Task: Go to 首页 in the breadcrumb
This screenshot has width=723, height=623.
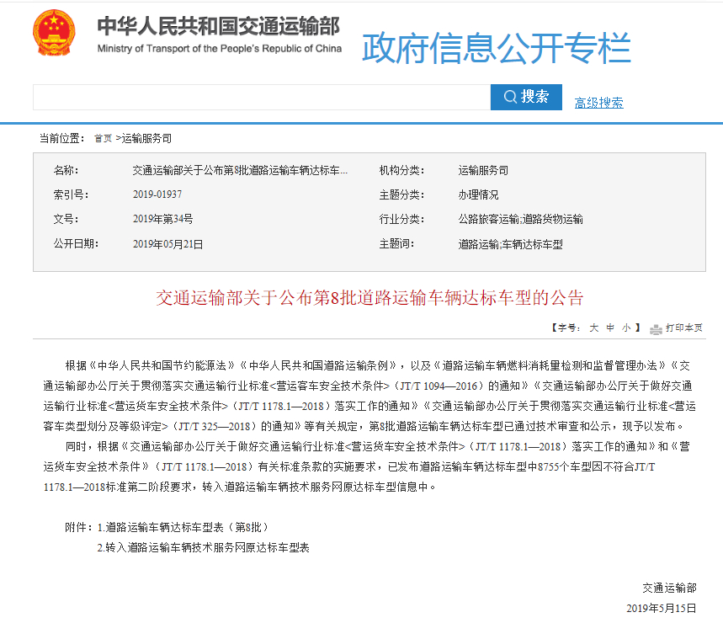Action: coord(103,138)
